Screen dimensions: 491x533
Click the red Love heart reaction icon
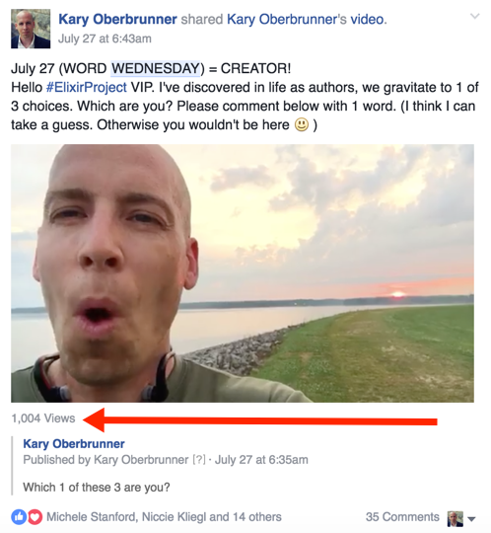tap(35, 517)
